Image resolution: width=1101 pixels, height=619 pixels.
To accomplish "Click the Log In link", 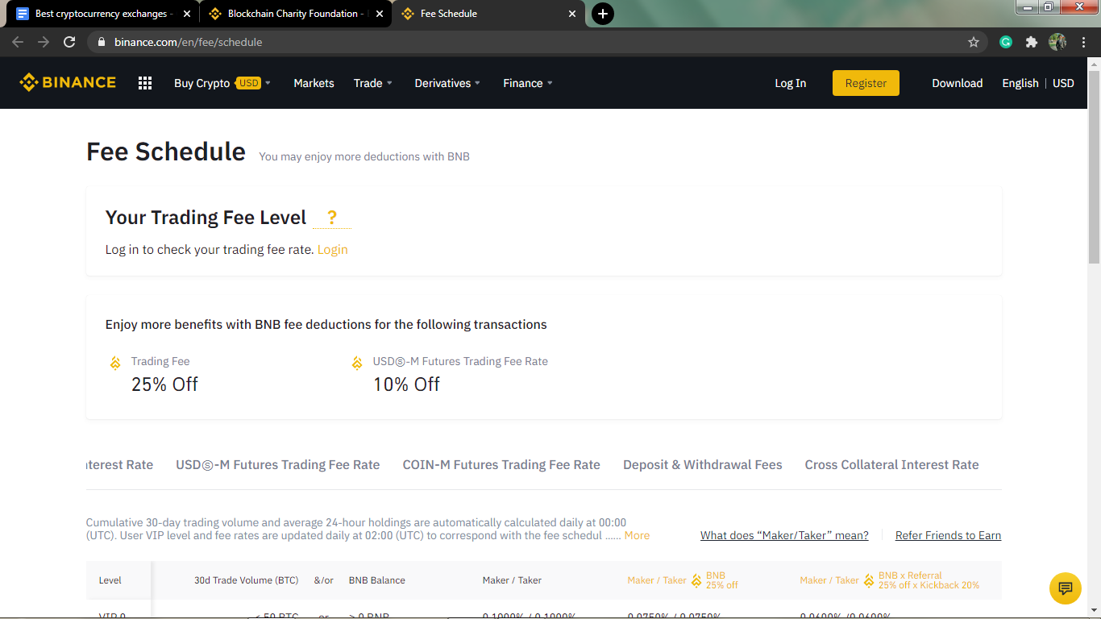I will (790, 83).
